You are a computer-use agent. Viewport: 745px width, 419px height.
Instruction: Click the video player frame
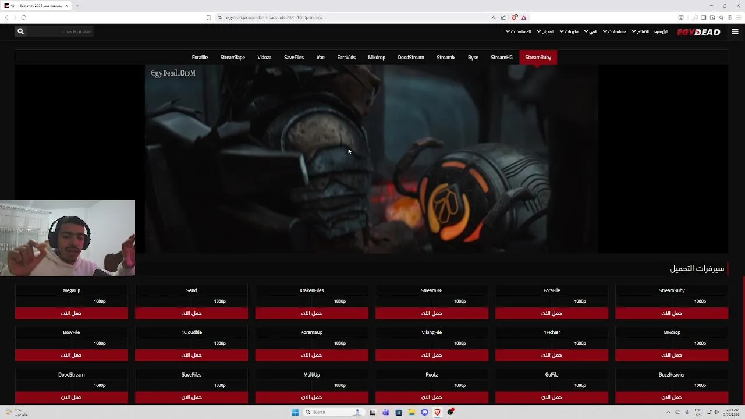[371, 159]
